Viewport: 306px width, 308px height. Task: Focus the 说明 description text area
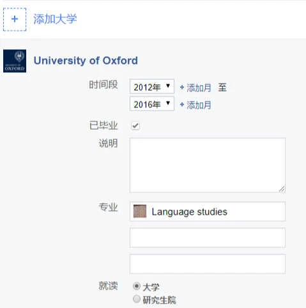point(208,166)
